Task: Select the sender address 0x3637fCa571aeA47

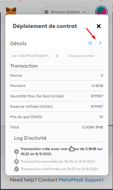Action: 31,56
